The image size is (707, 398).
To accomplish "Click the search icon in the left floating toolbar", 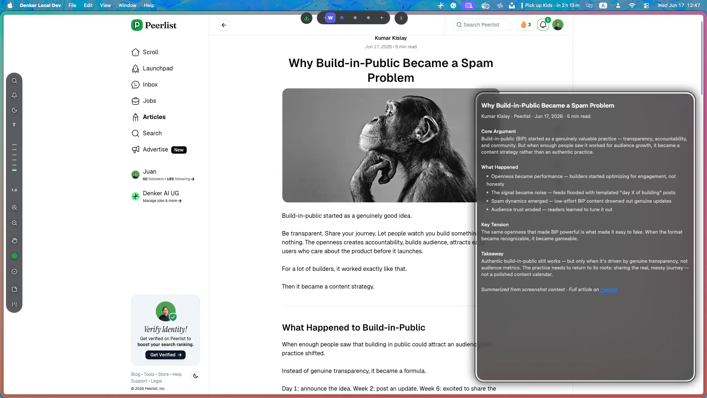I will coord(14,81).
